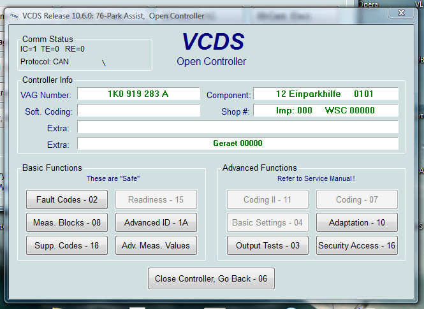Start Output Tests - 03

(268, 245)
